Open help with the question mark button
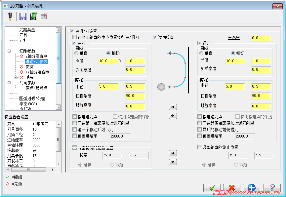Screen dimensions: 286x197 click(272, 188)
